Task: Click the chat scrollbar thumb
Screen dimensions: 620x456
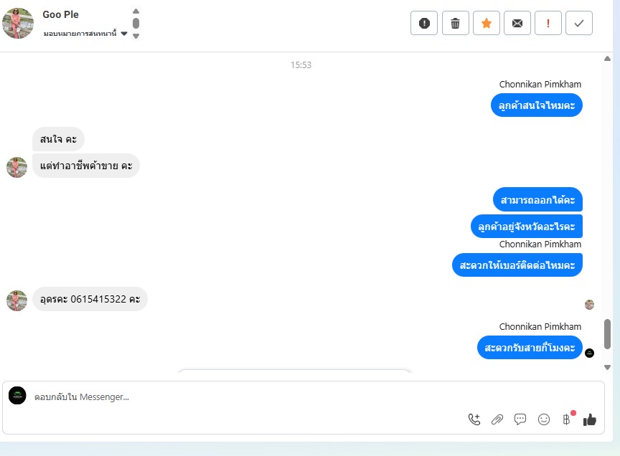Action: tap(607, 334)
